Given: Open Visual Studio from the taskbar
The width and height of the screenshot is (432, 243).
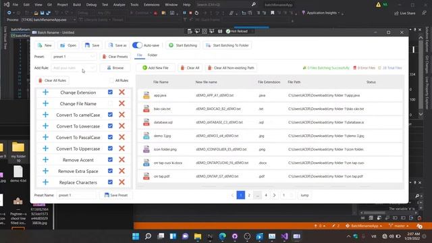Looking at the screenshot, I should click(285, 236).
